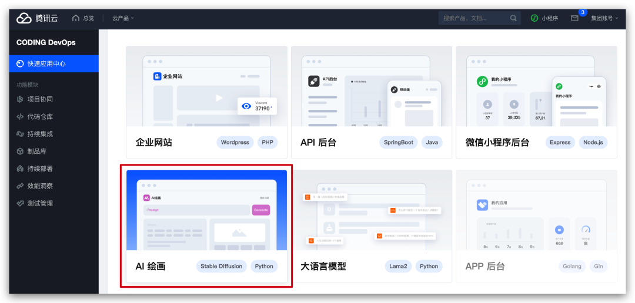This screenshot has width=635, height=303.
Task: Click the Tencent Cloud logo
Action: point(37,18)
